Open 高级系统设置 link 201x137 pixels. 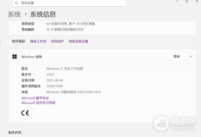point(78,41)
